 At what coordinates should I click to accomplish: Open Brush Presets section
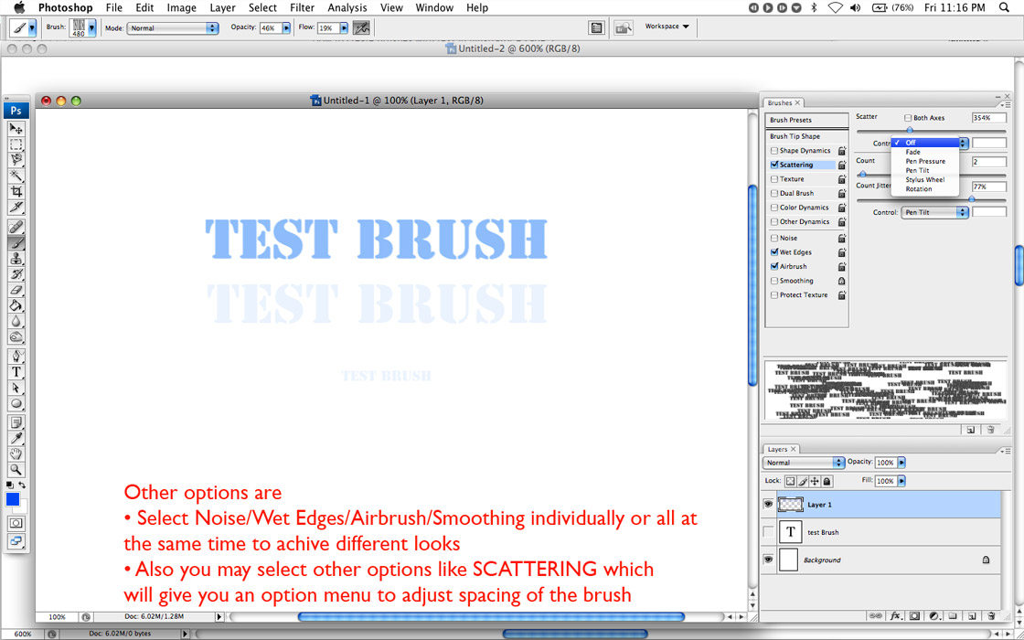pyautogui.click(x=807, y=120)
